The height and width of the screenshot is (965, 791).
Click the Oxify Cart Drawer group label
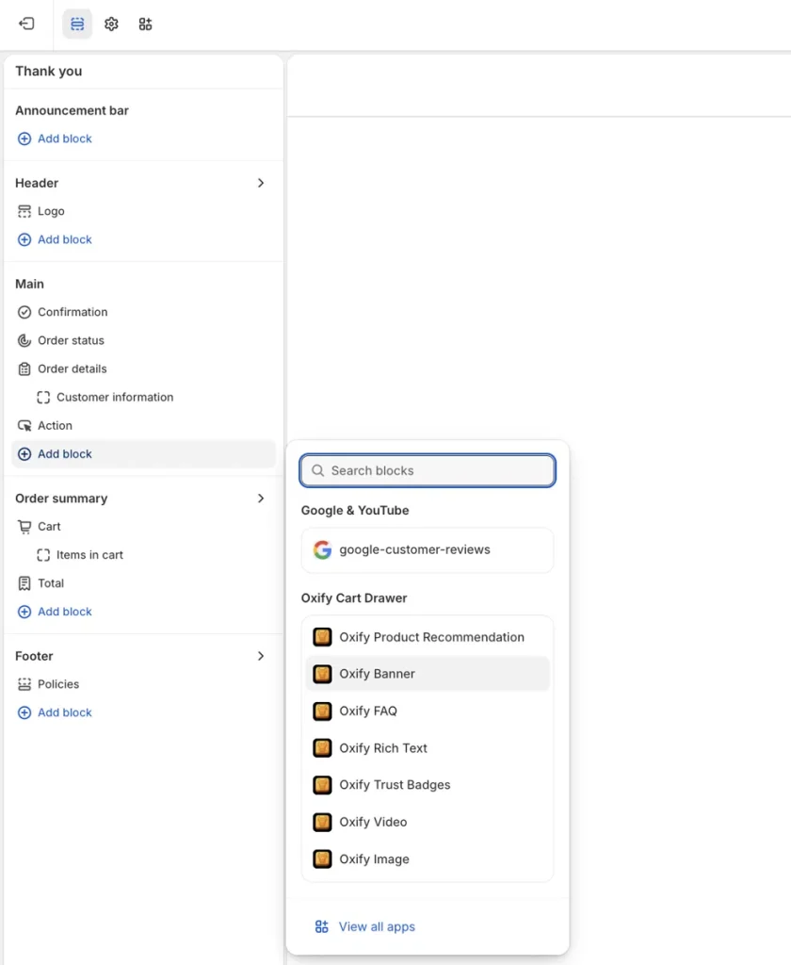[354, 598]
